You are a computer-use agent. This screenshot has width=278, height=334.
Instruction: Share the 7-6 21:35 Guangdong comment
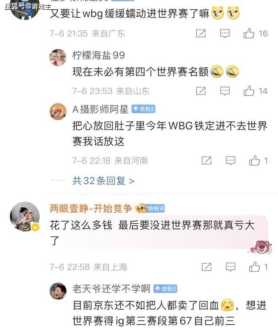pos(200,33)
